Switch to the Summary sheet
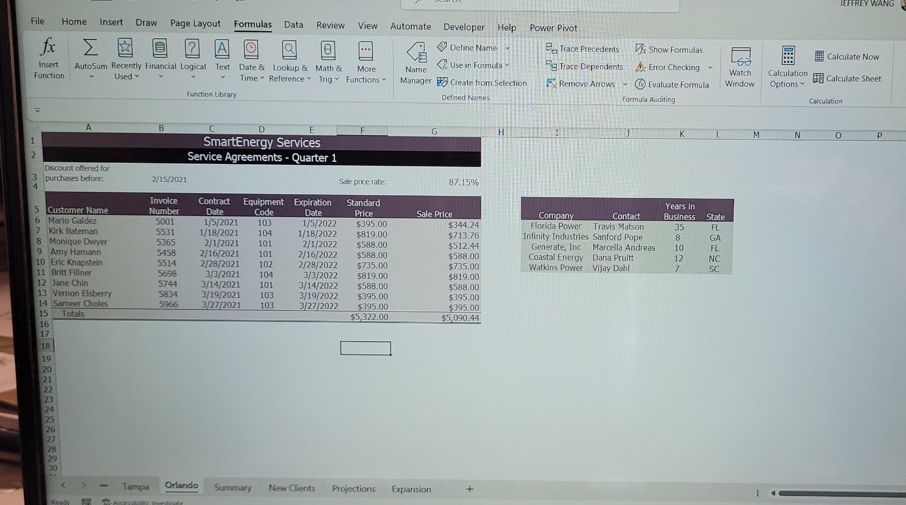 233,487
